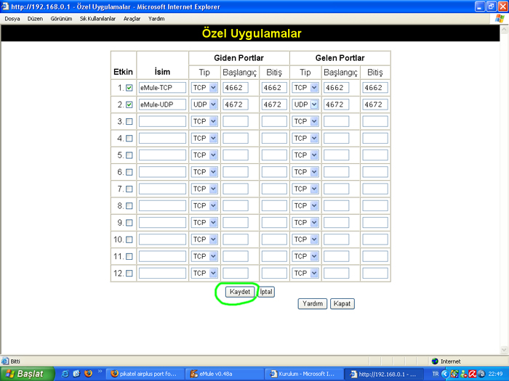
Task: Enable row 4 checkbox
Action: click(x=129, y=139)
